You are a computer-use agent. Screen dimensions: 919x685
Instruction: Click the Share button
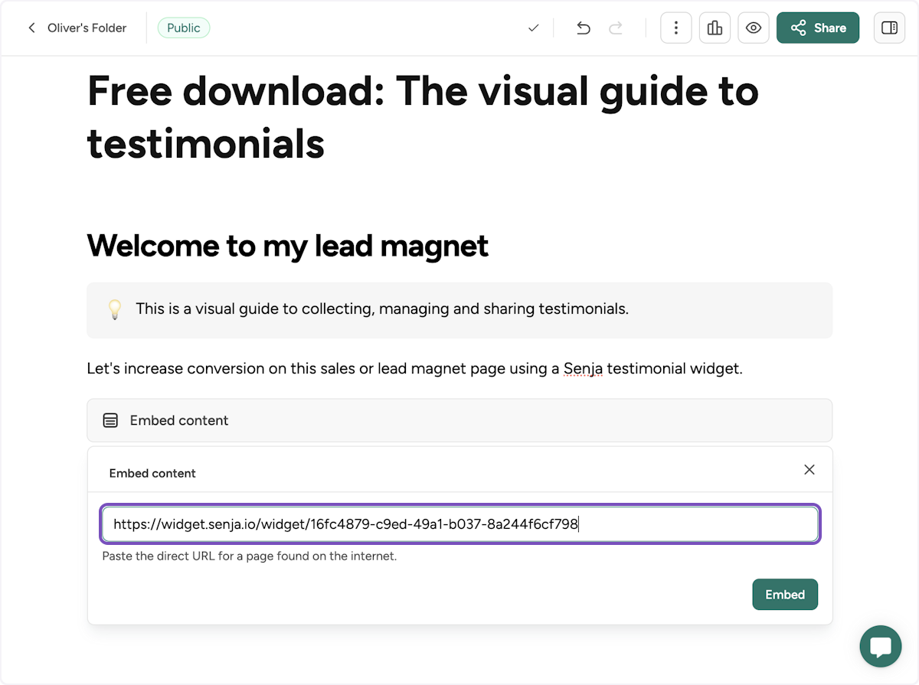(818, 28)
